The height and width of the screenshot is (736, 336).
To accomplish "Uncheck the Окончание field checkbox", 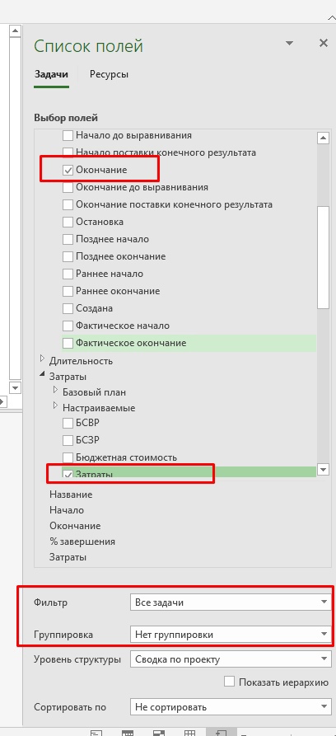I will click(68, 170).
